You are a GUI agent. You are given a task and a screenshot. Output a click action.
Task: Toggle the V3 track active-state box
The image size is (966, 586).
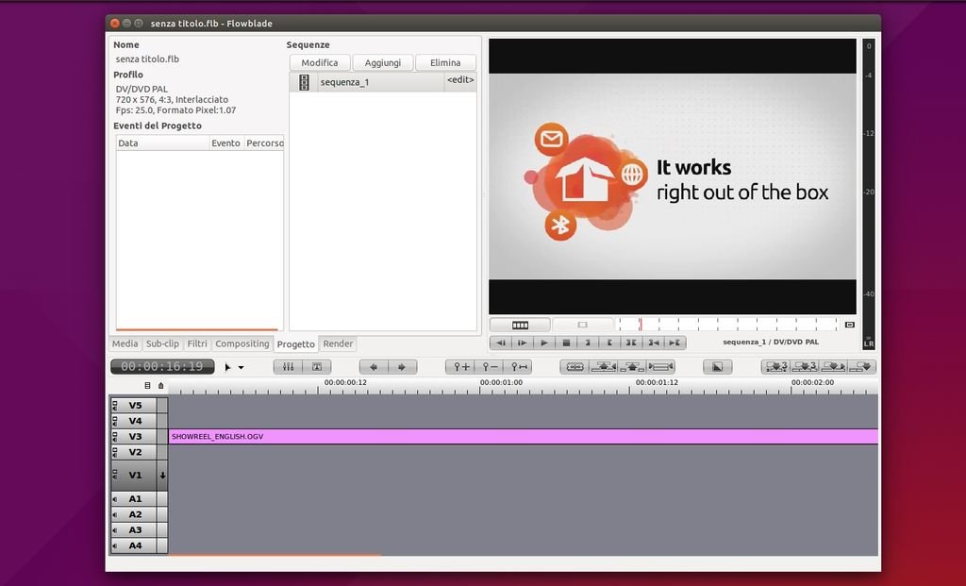[162, 437]
